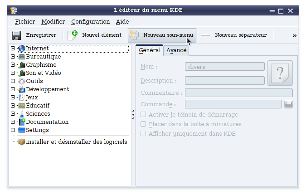The height and width of the screenshot is (196, 306).
Task: Click the Commentaire input field
Action: coord(239,93)
